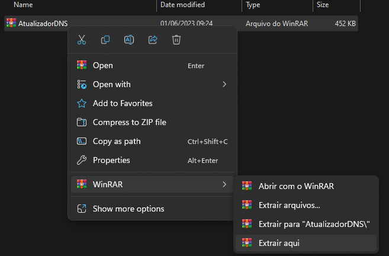Viewport: 389px width, 256px height.
Task: Expand the Open with submenu arrow
Action: [x=224, y=84]
